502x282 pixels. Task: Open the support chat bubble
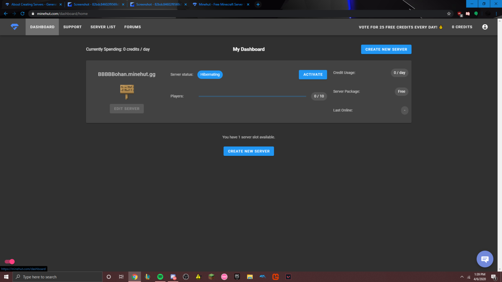485,259
